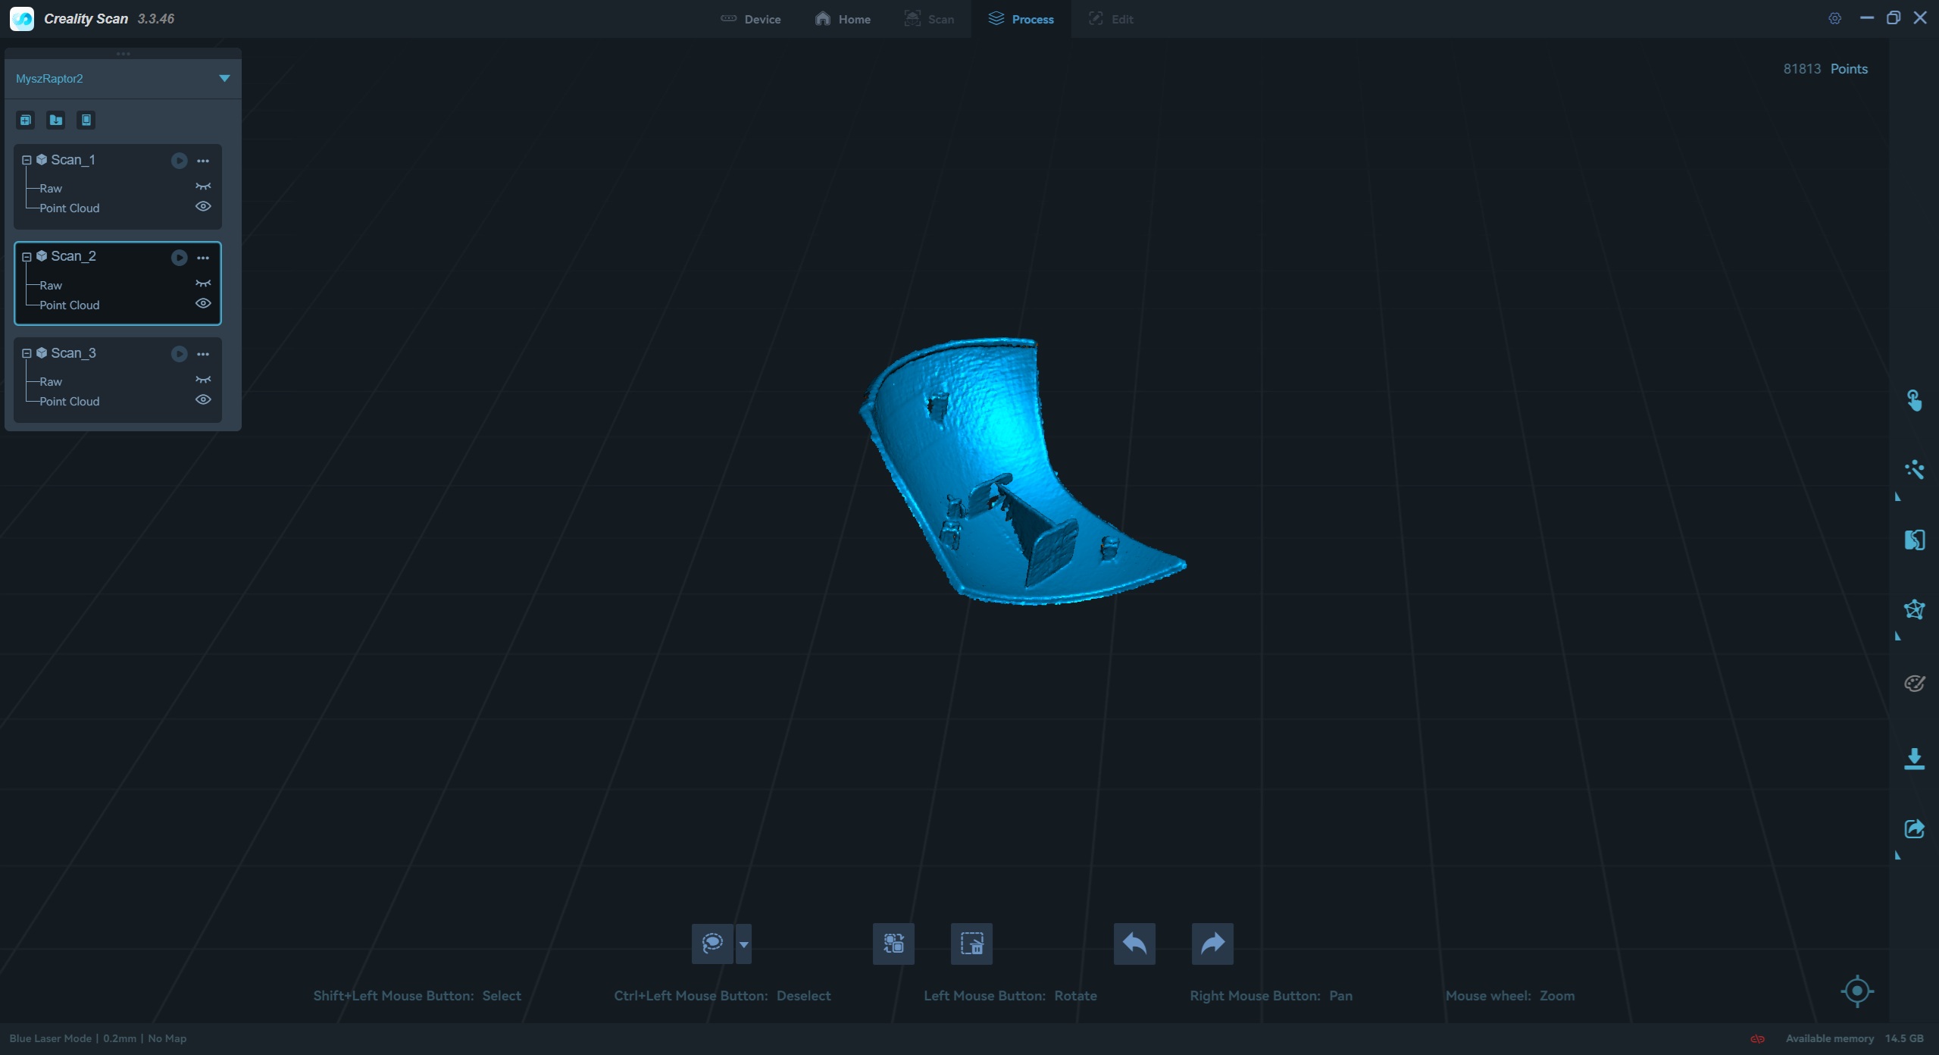
Task: Hide Scan_1 Point Cloud visibility
Action: click(x=203, y=207)
